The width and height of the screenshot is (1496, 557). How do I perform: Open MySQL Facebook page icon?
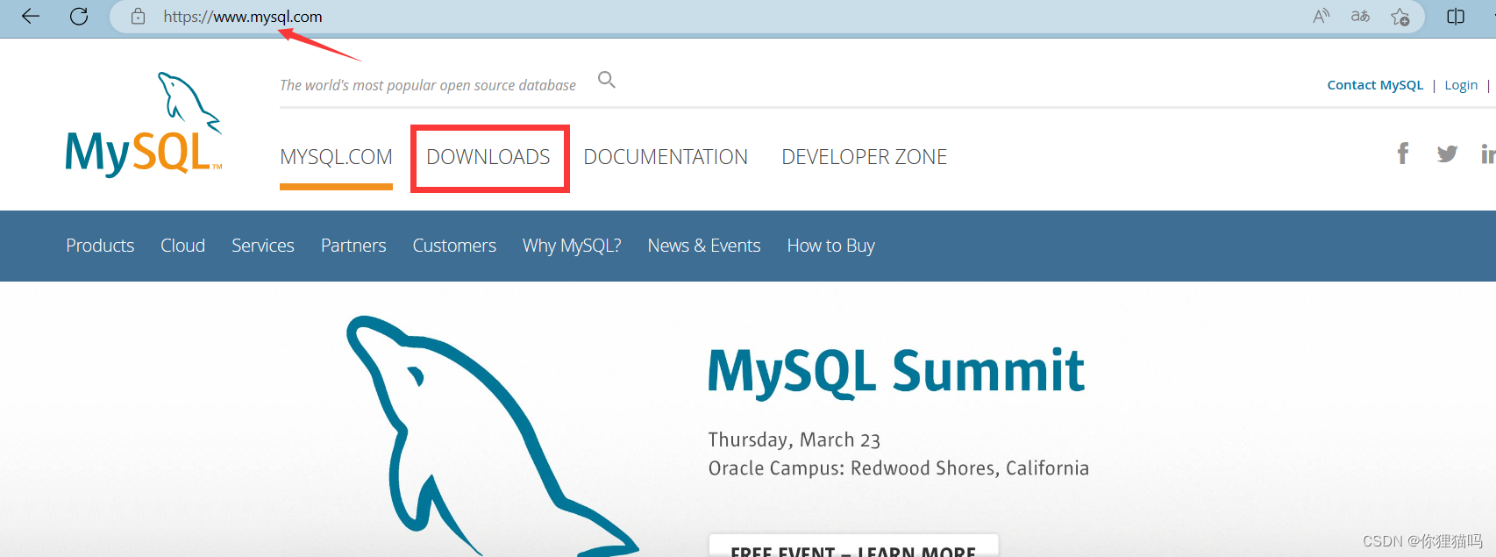coord(1403,154)
